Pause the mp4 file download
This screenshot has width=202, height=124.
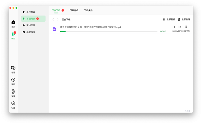[x=174, y=27]
